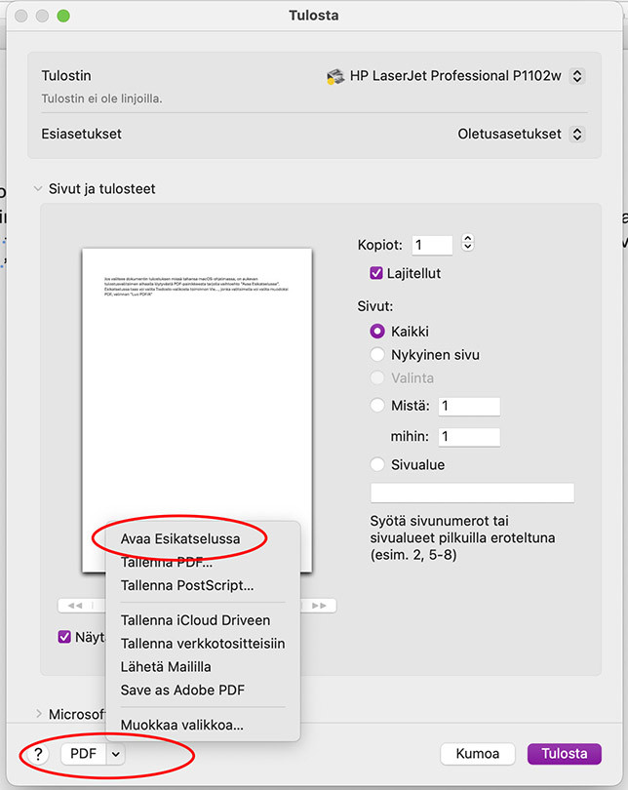Screen dimensions: 628x790
Task: Open the Tulostin printer dropdown
Action: tap(576, 76)
